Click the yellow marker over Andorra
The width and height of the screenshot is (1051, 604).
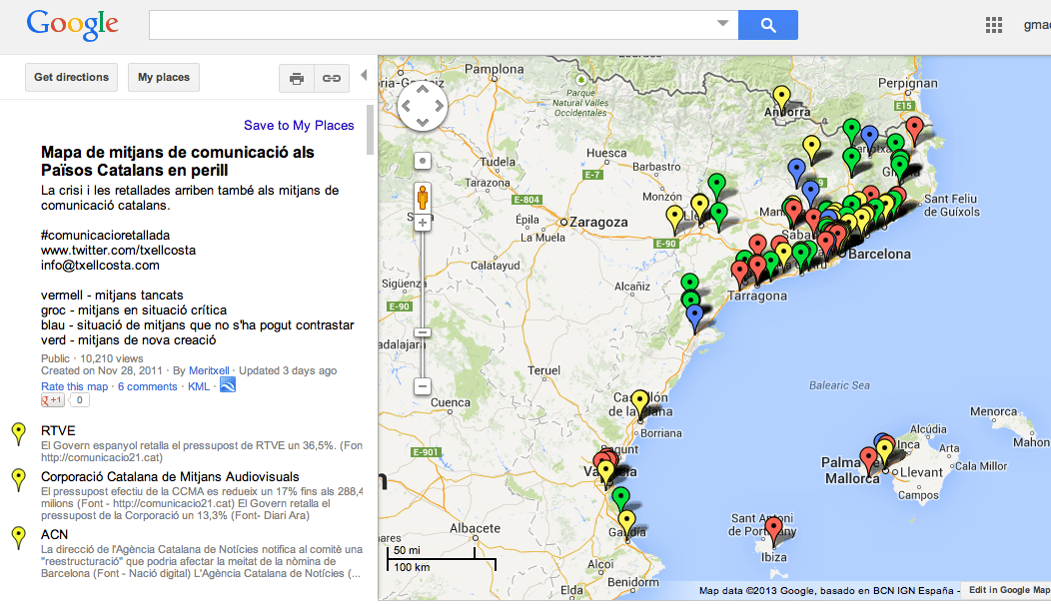pos(781,97)
